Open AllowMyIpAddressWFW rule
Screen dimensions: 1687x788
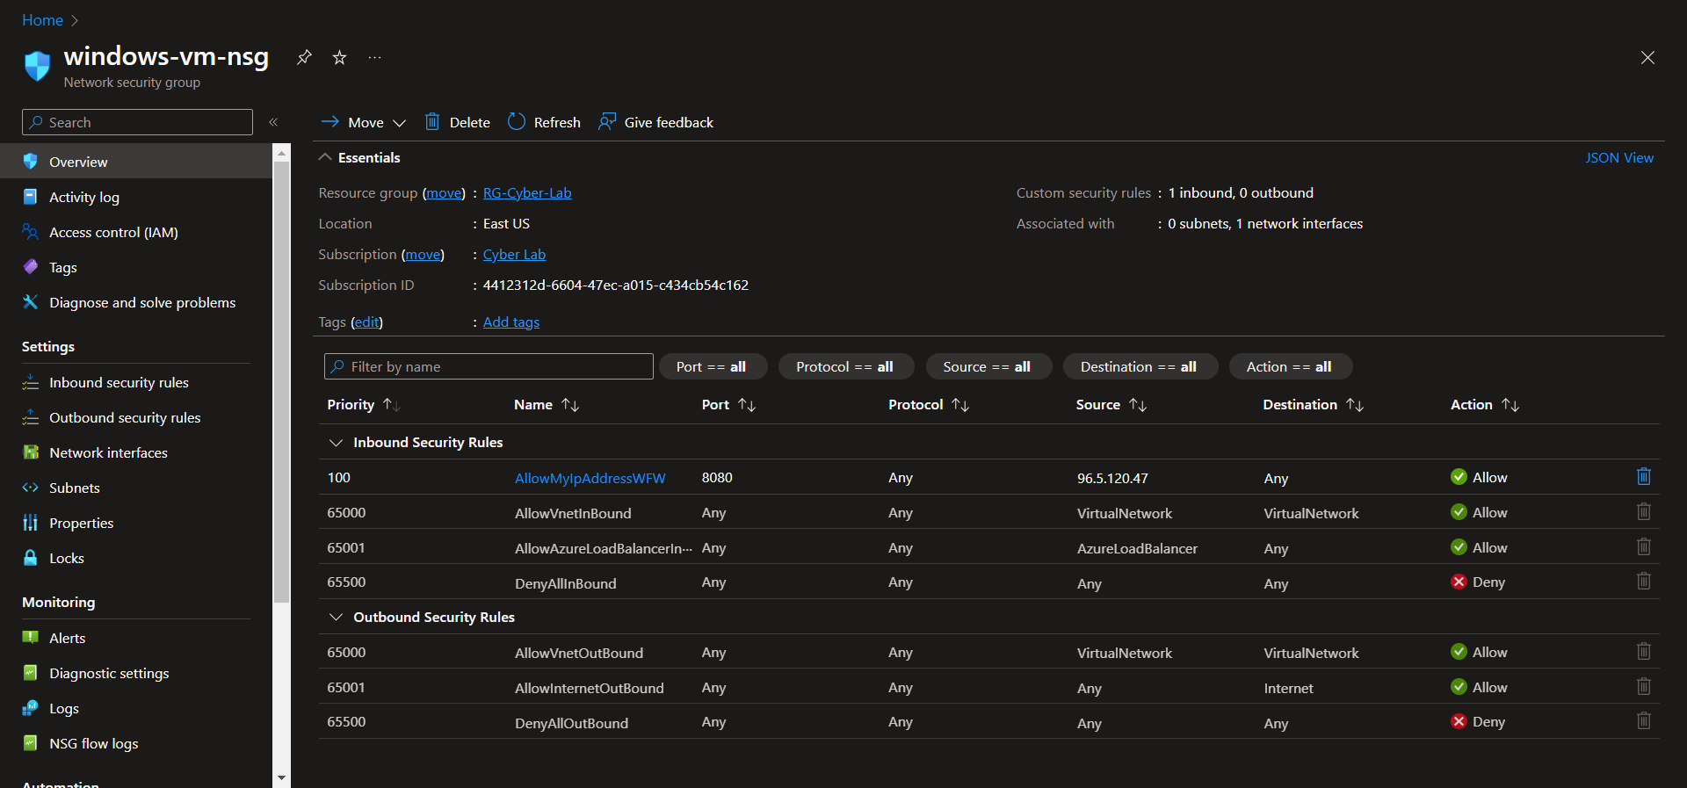pos(590,478)
